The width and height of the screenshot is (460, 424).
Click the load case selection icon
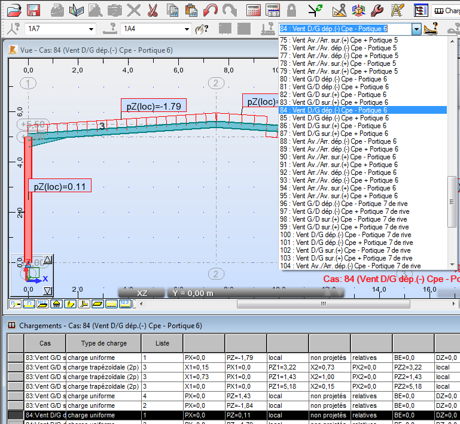[x=267, y=29]
